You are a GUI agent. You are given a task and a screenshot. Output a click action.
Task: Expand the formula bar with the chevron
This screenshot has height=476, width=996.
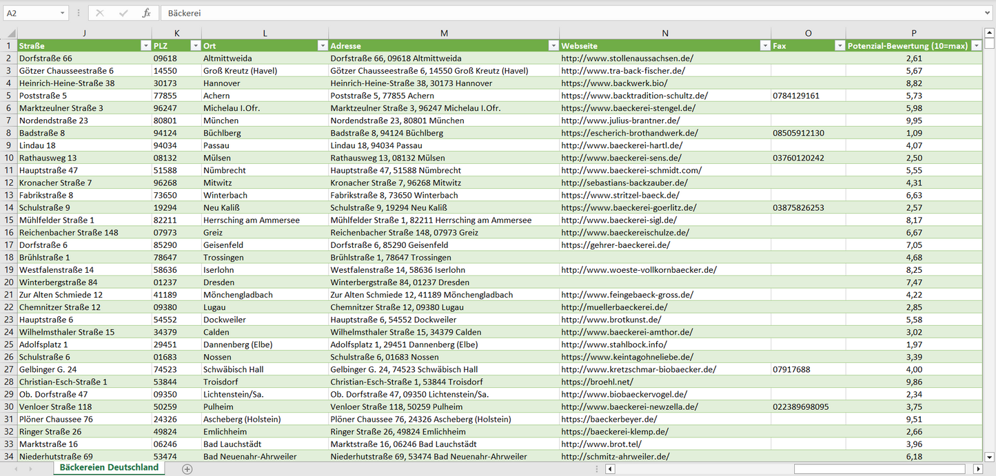click(x=988, y=13)
